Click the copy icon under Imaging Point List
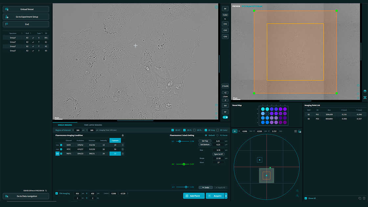 360,198
